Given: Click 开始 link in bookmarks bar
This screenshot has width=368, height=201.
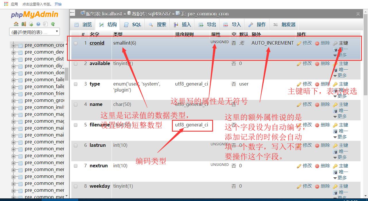Looking at the screenshot, I should tap(58, 4).
